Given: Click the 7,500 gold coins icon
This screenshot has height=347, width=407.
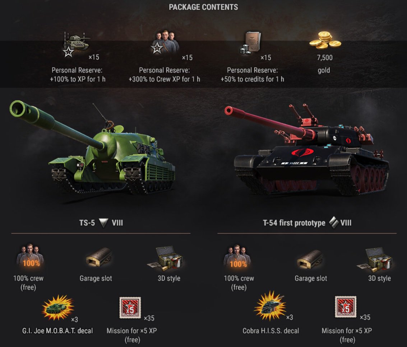Looking at the screenshot, I should tap(325, 41).
